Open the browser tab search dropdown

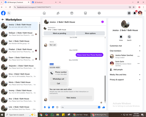tap(1, 2)
